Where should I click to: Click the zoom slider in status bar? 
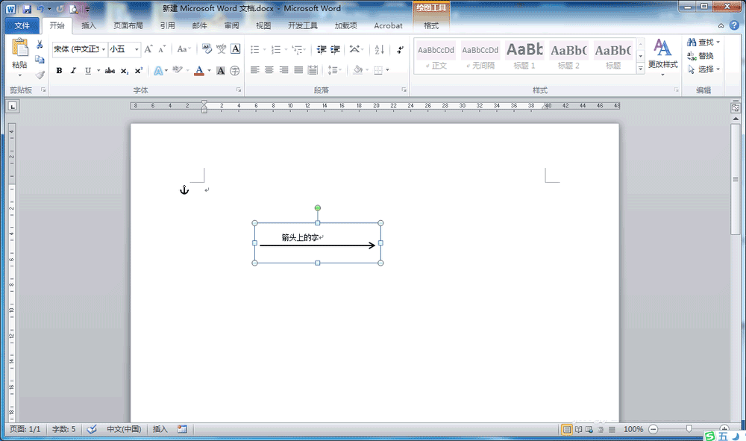689,429
